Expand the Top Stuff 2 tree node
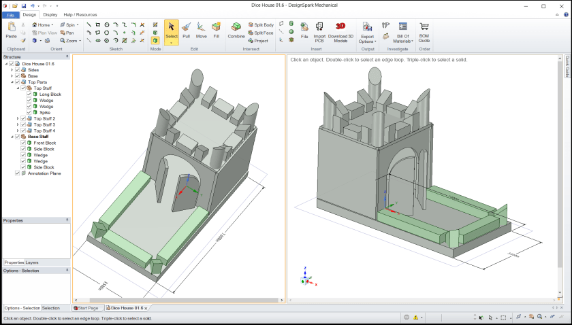Screen dimensions: 572x325 18,118
